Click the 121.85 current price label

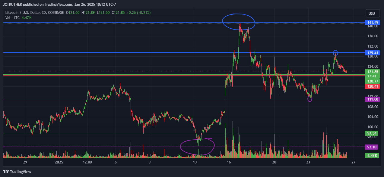[x=373, y=72]
